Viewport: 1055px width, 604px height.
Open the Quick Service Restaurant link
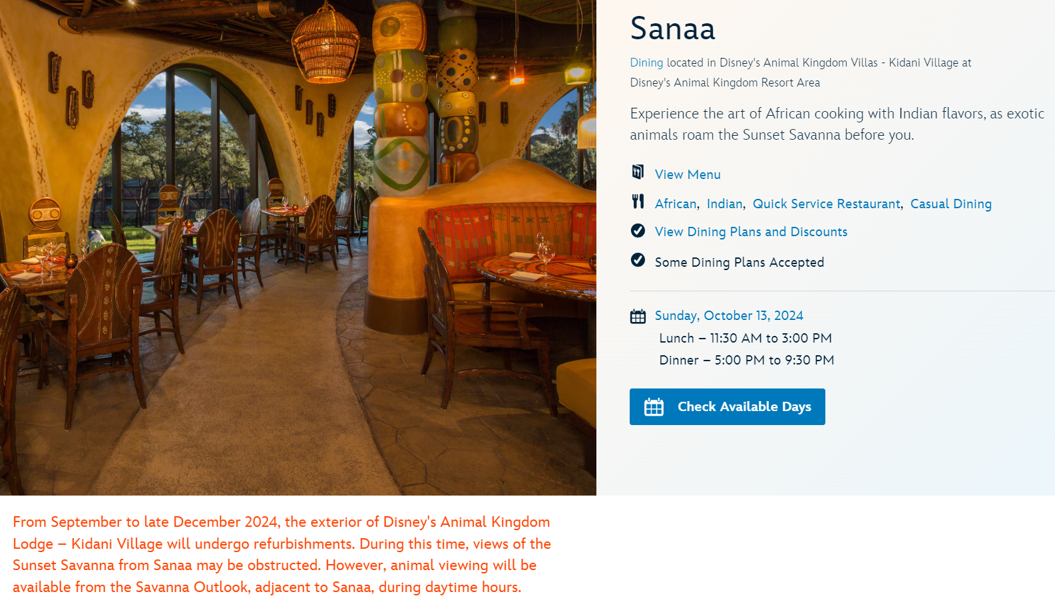coord(826,204)
